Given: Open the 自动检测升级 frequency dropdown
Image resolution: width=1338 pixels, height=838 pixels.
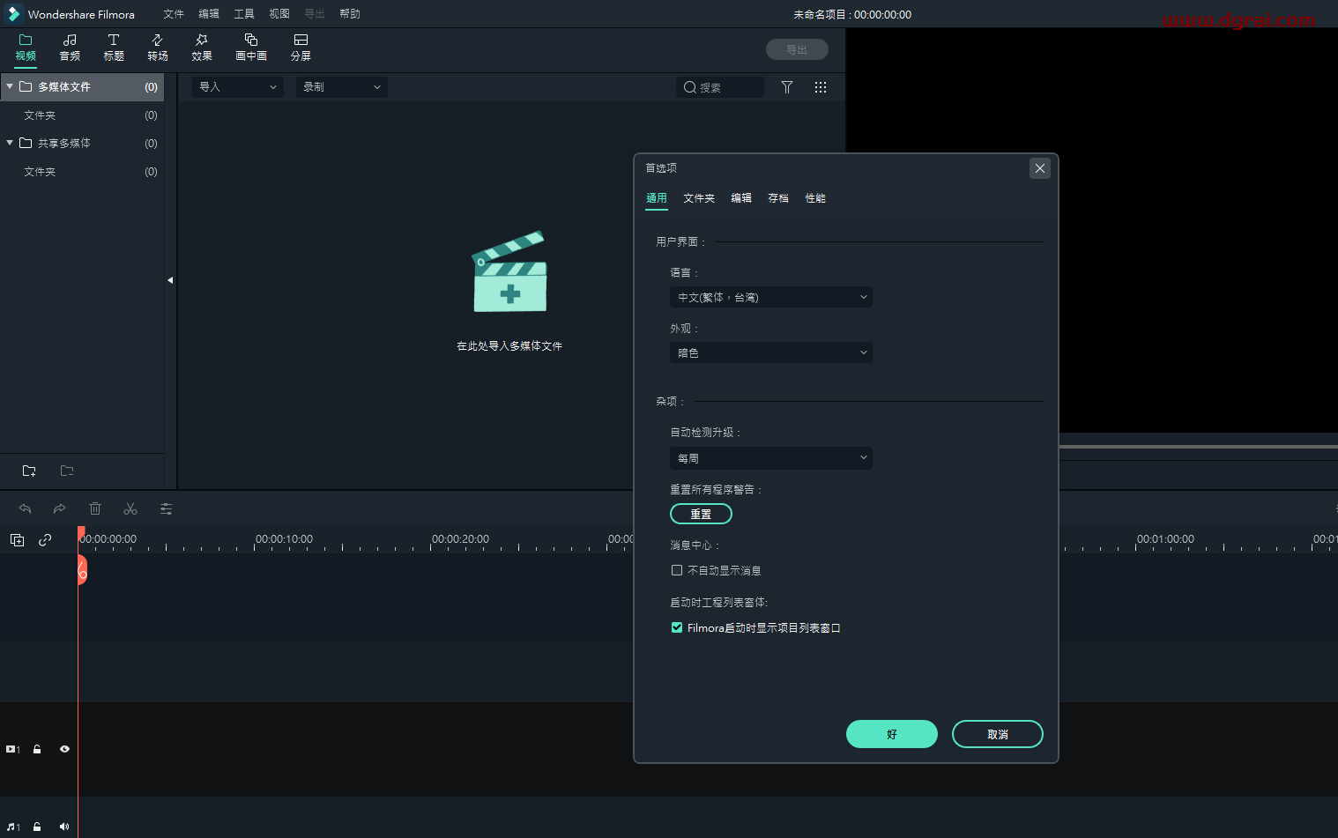Looking at the screenshot, I should pos(771,458).
